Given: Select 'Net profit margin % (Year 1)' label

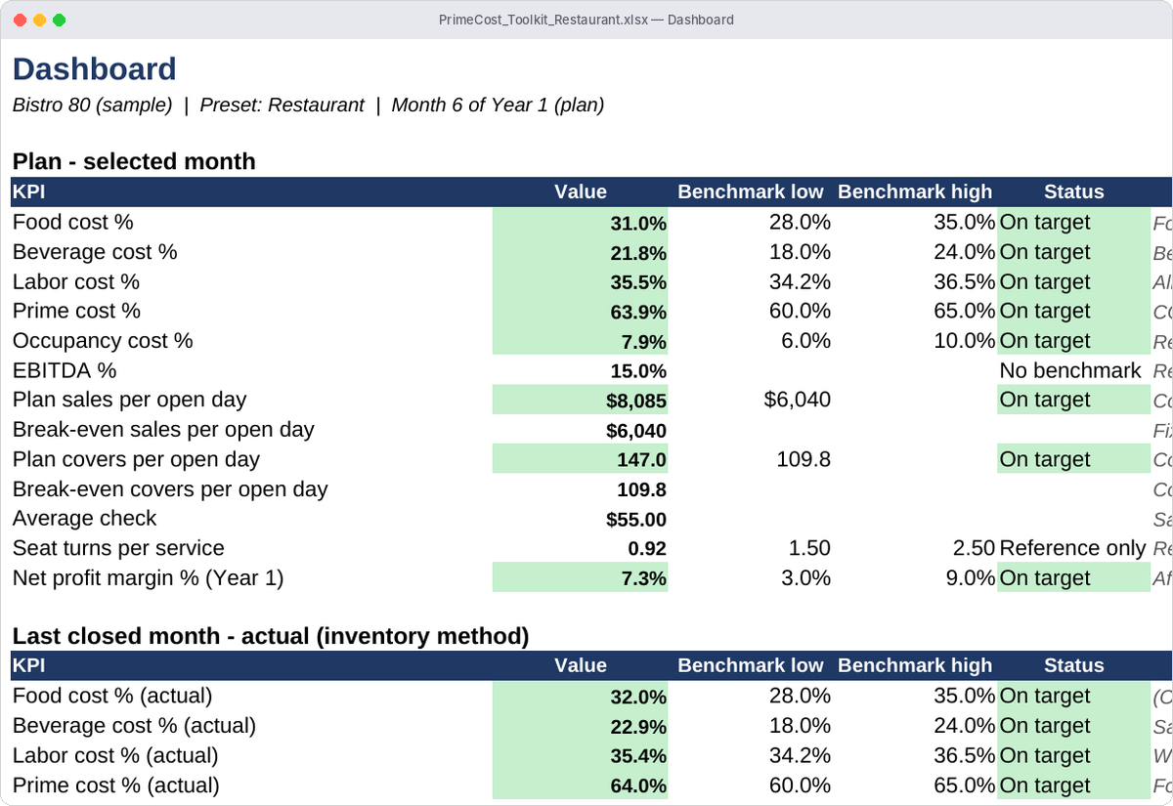Looking at the screenshot, I should tap(149, 578).
